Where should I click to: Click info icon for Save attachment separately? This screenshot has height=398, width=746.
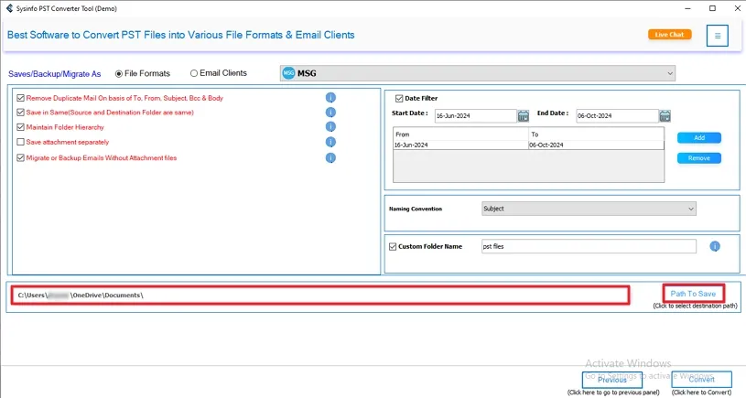pyautogui.click(x=330, y=142)
